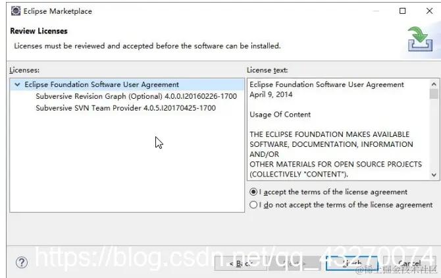This screenshot has width=441, height=278.
Task: Click the green install arrow banner icon
Action: (x=420, y=39)
